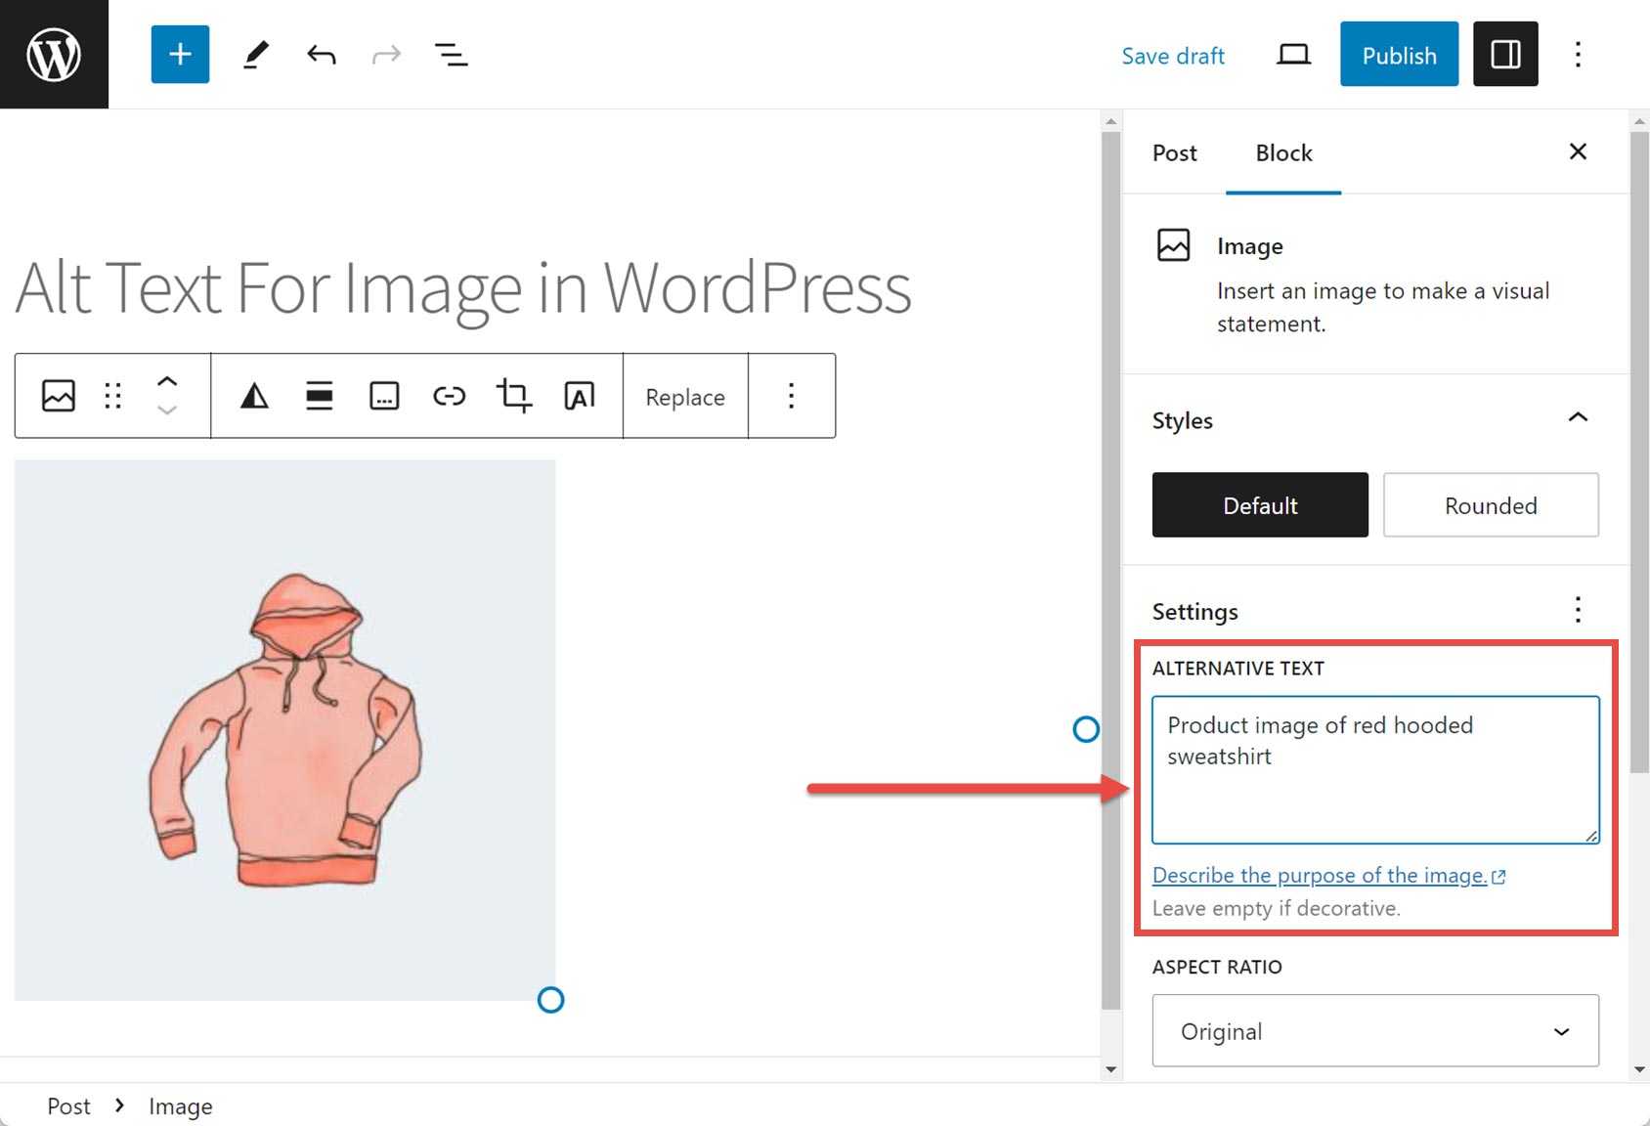The height and width of the screenshot is (1126, 1650).
Task: Add text over the image icon
Action: [x=579, y=396]
